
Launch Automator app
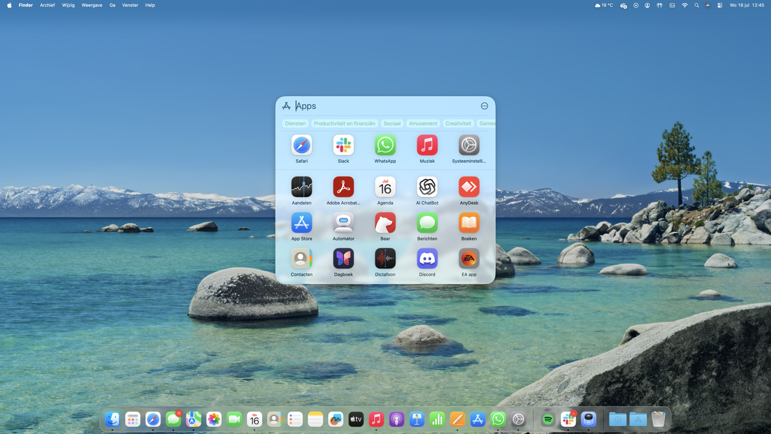click(343, 223)
